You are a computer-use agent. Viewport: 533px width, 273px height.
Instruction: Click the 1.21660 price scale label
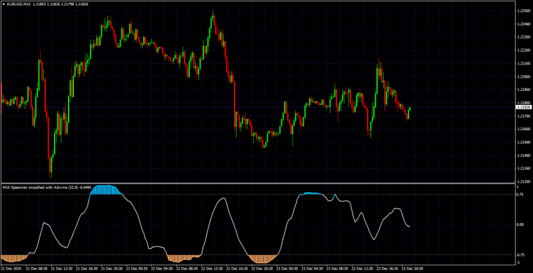(522, 129)
